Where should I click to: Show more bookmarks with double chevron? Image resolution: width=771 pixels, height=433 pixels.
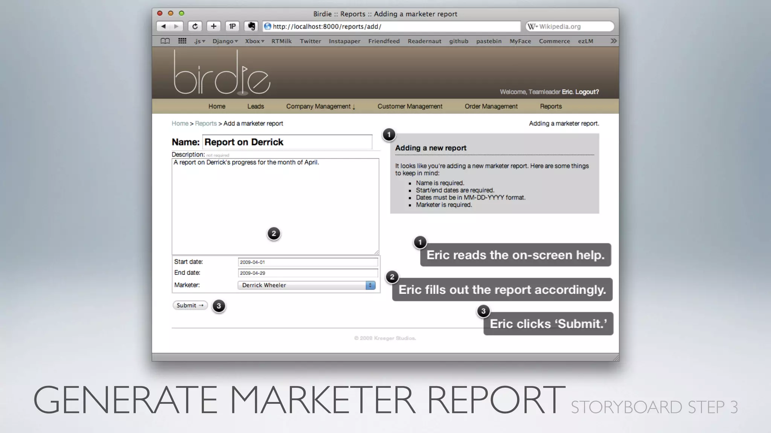[613, 41]
